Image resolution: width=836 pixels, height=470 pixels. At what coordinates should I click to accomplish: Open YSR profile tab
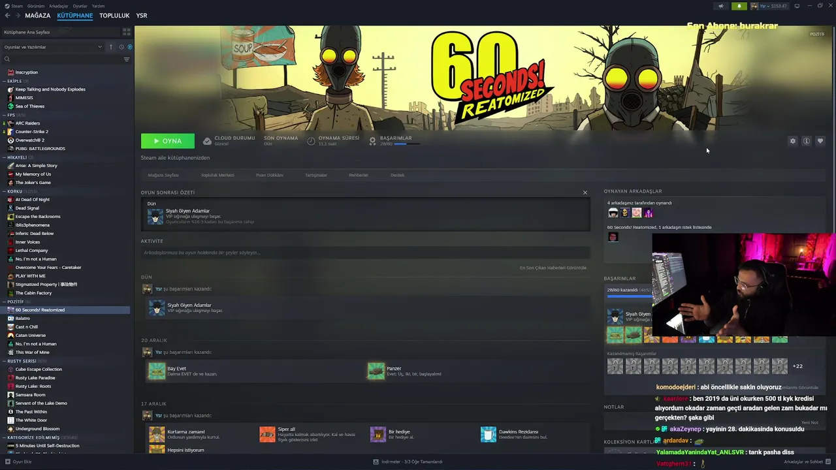click(142, 16)
